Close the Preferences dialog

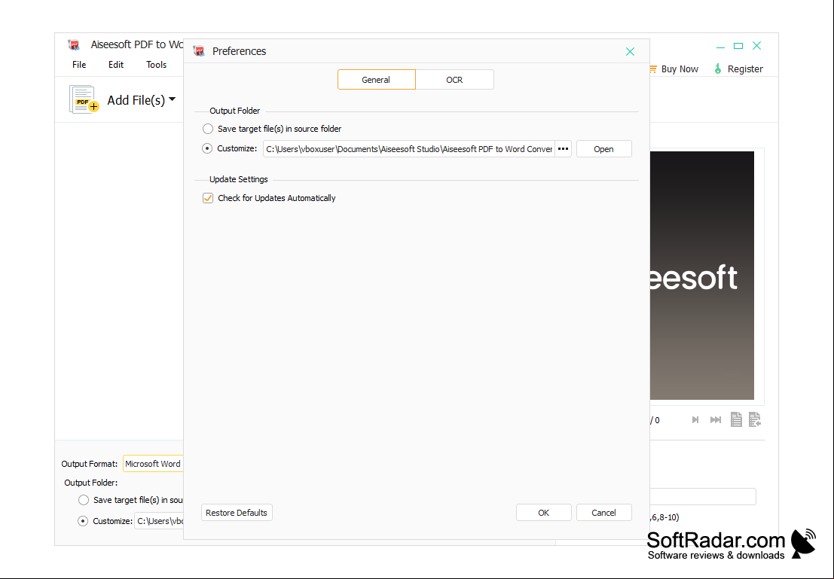click(x=631, y=51)
